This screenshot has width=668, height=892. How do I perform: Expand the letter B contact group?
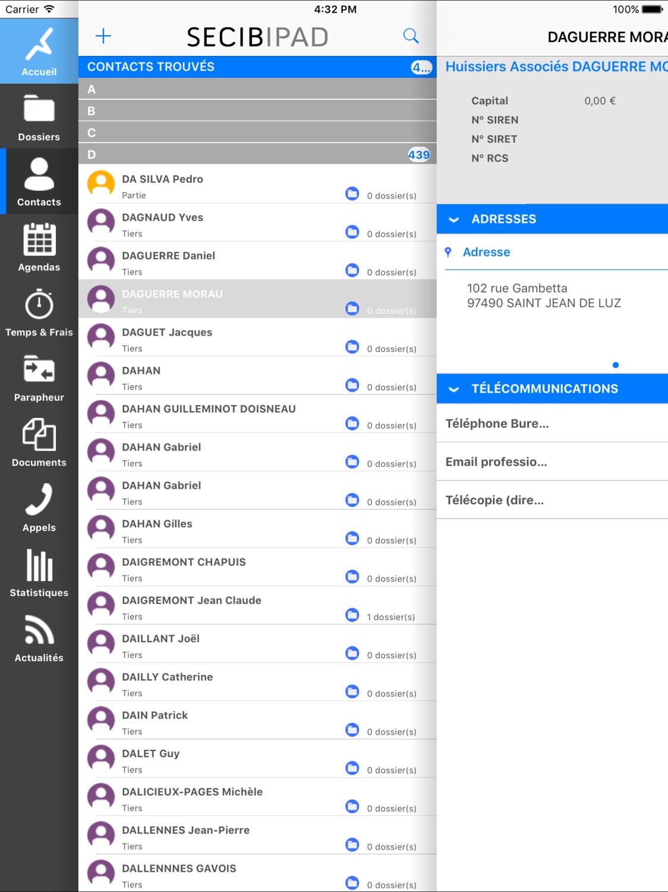coord(257,111)
